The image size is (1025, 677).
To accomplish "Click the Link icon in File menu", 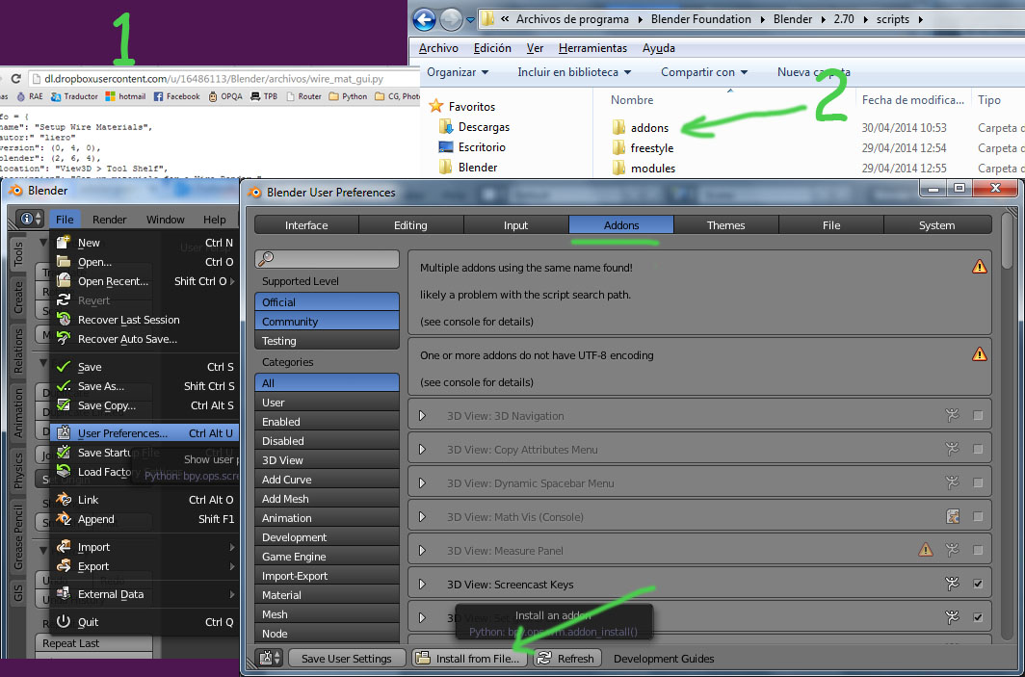I will [x=64, y=499].
